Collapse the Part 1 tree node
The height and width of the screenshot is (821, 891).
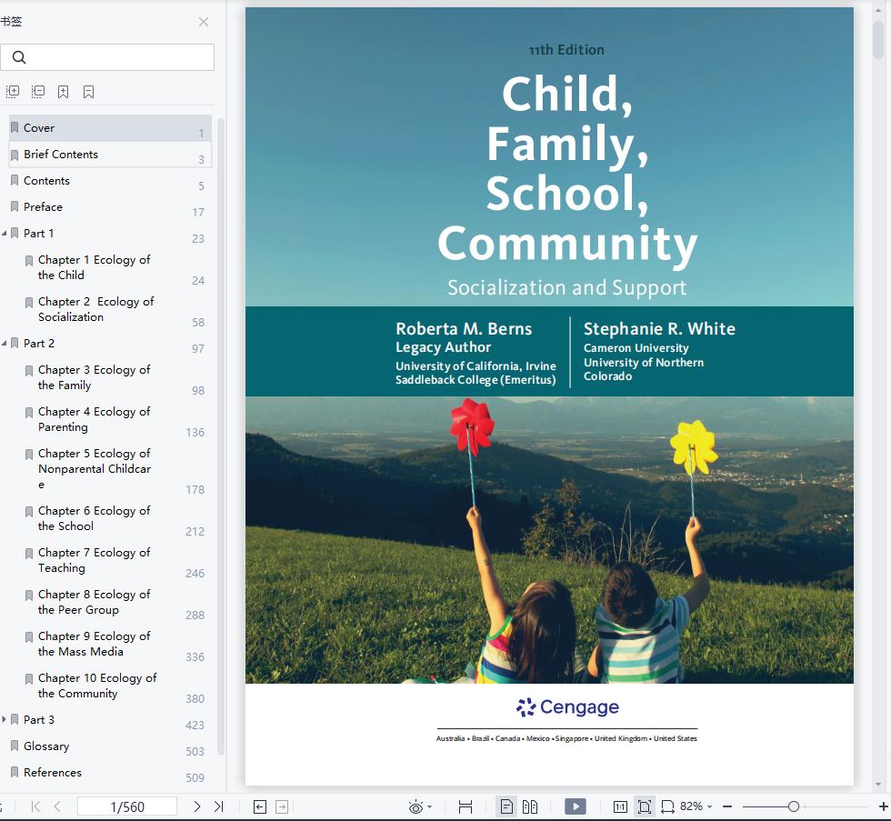4,234
